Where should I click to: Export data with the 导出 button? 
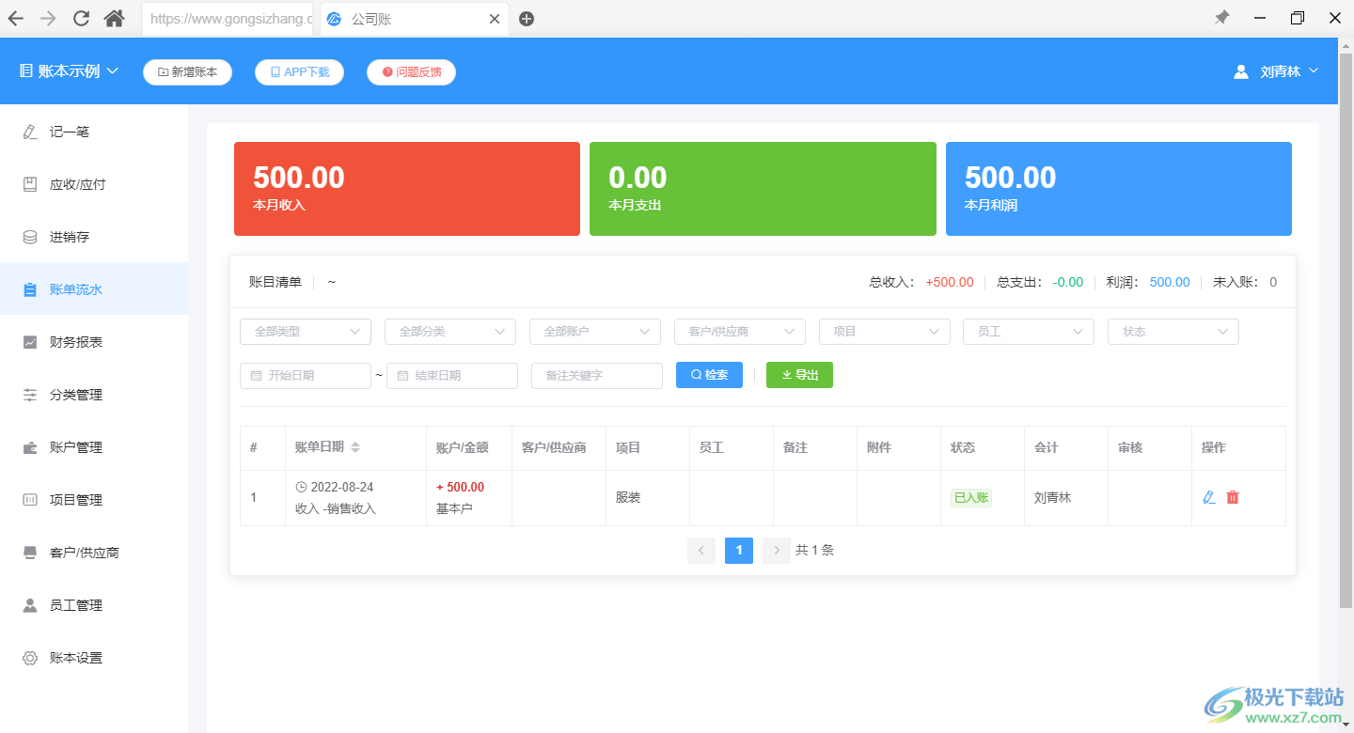click(799, 374)
